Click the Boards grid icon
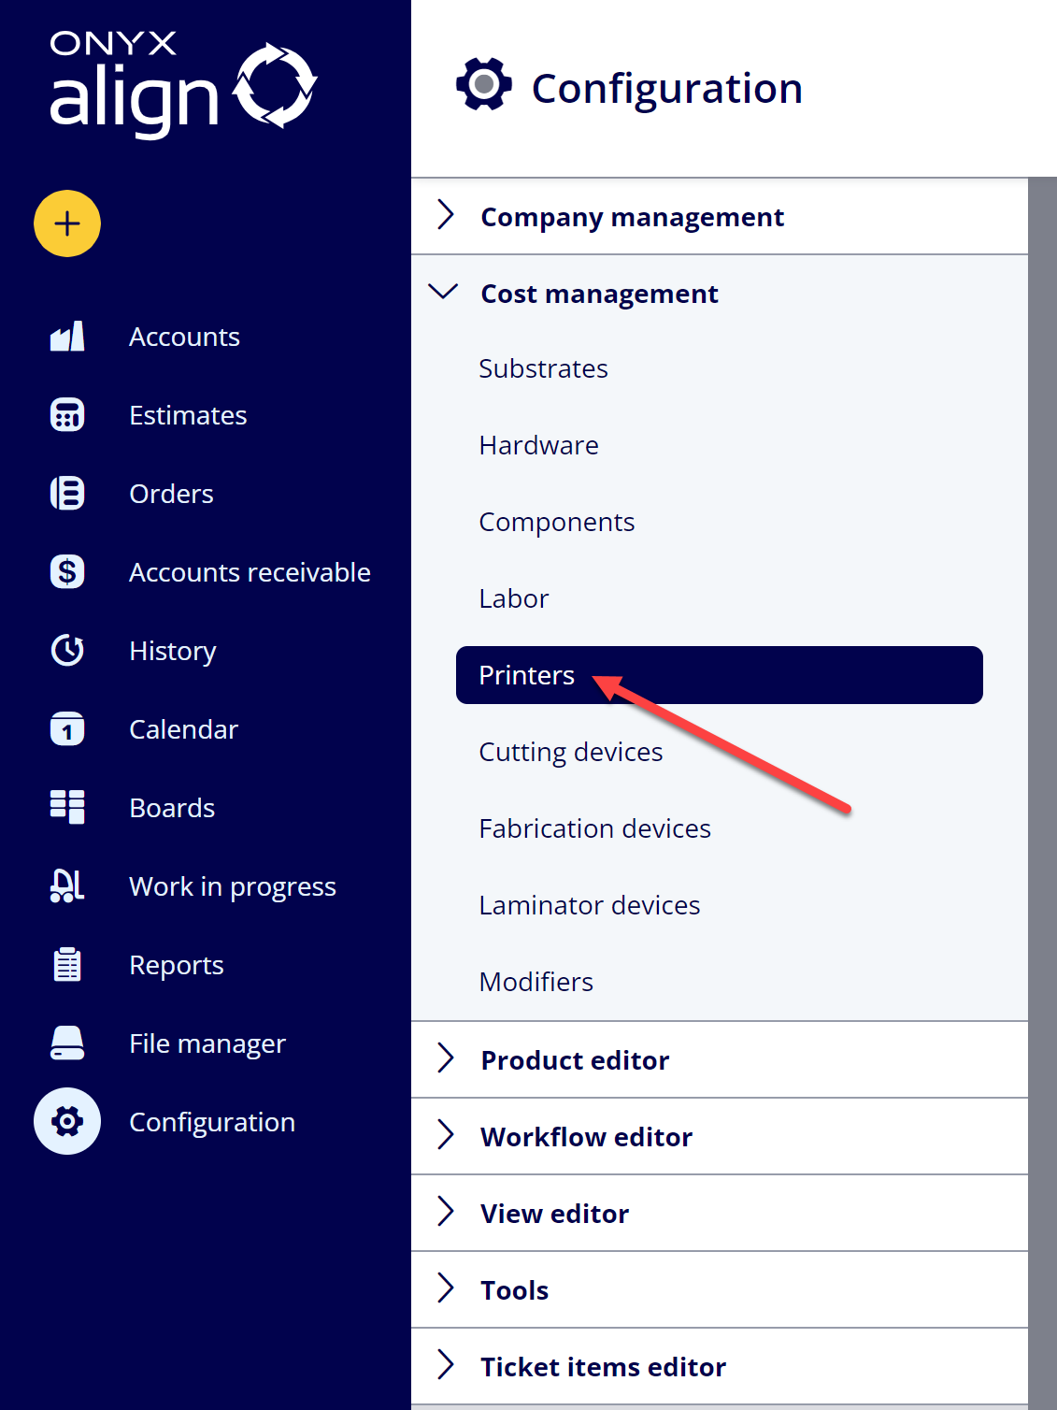 67,808
